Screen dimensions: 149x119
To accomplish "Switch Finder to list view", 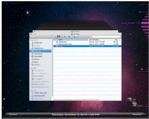I will tap(59, 37).
